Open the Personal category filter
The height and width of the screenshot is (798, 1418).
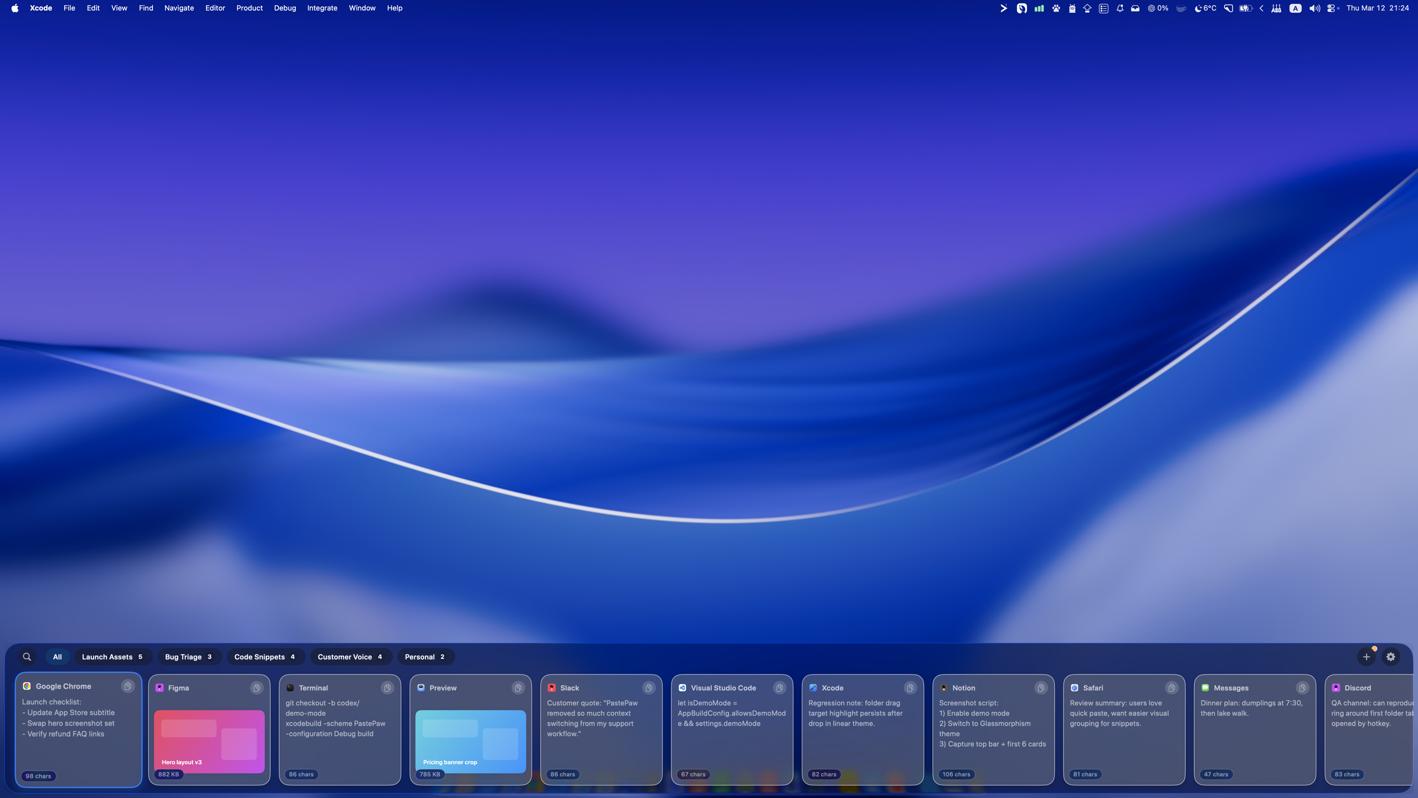425,657
